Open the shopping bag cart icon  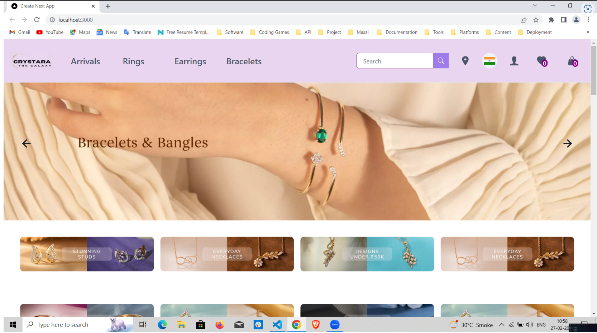tap(572, 61)
